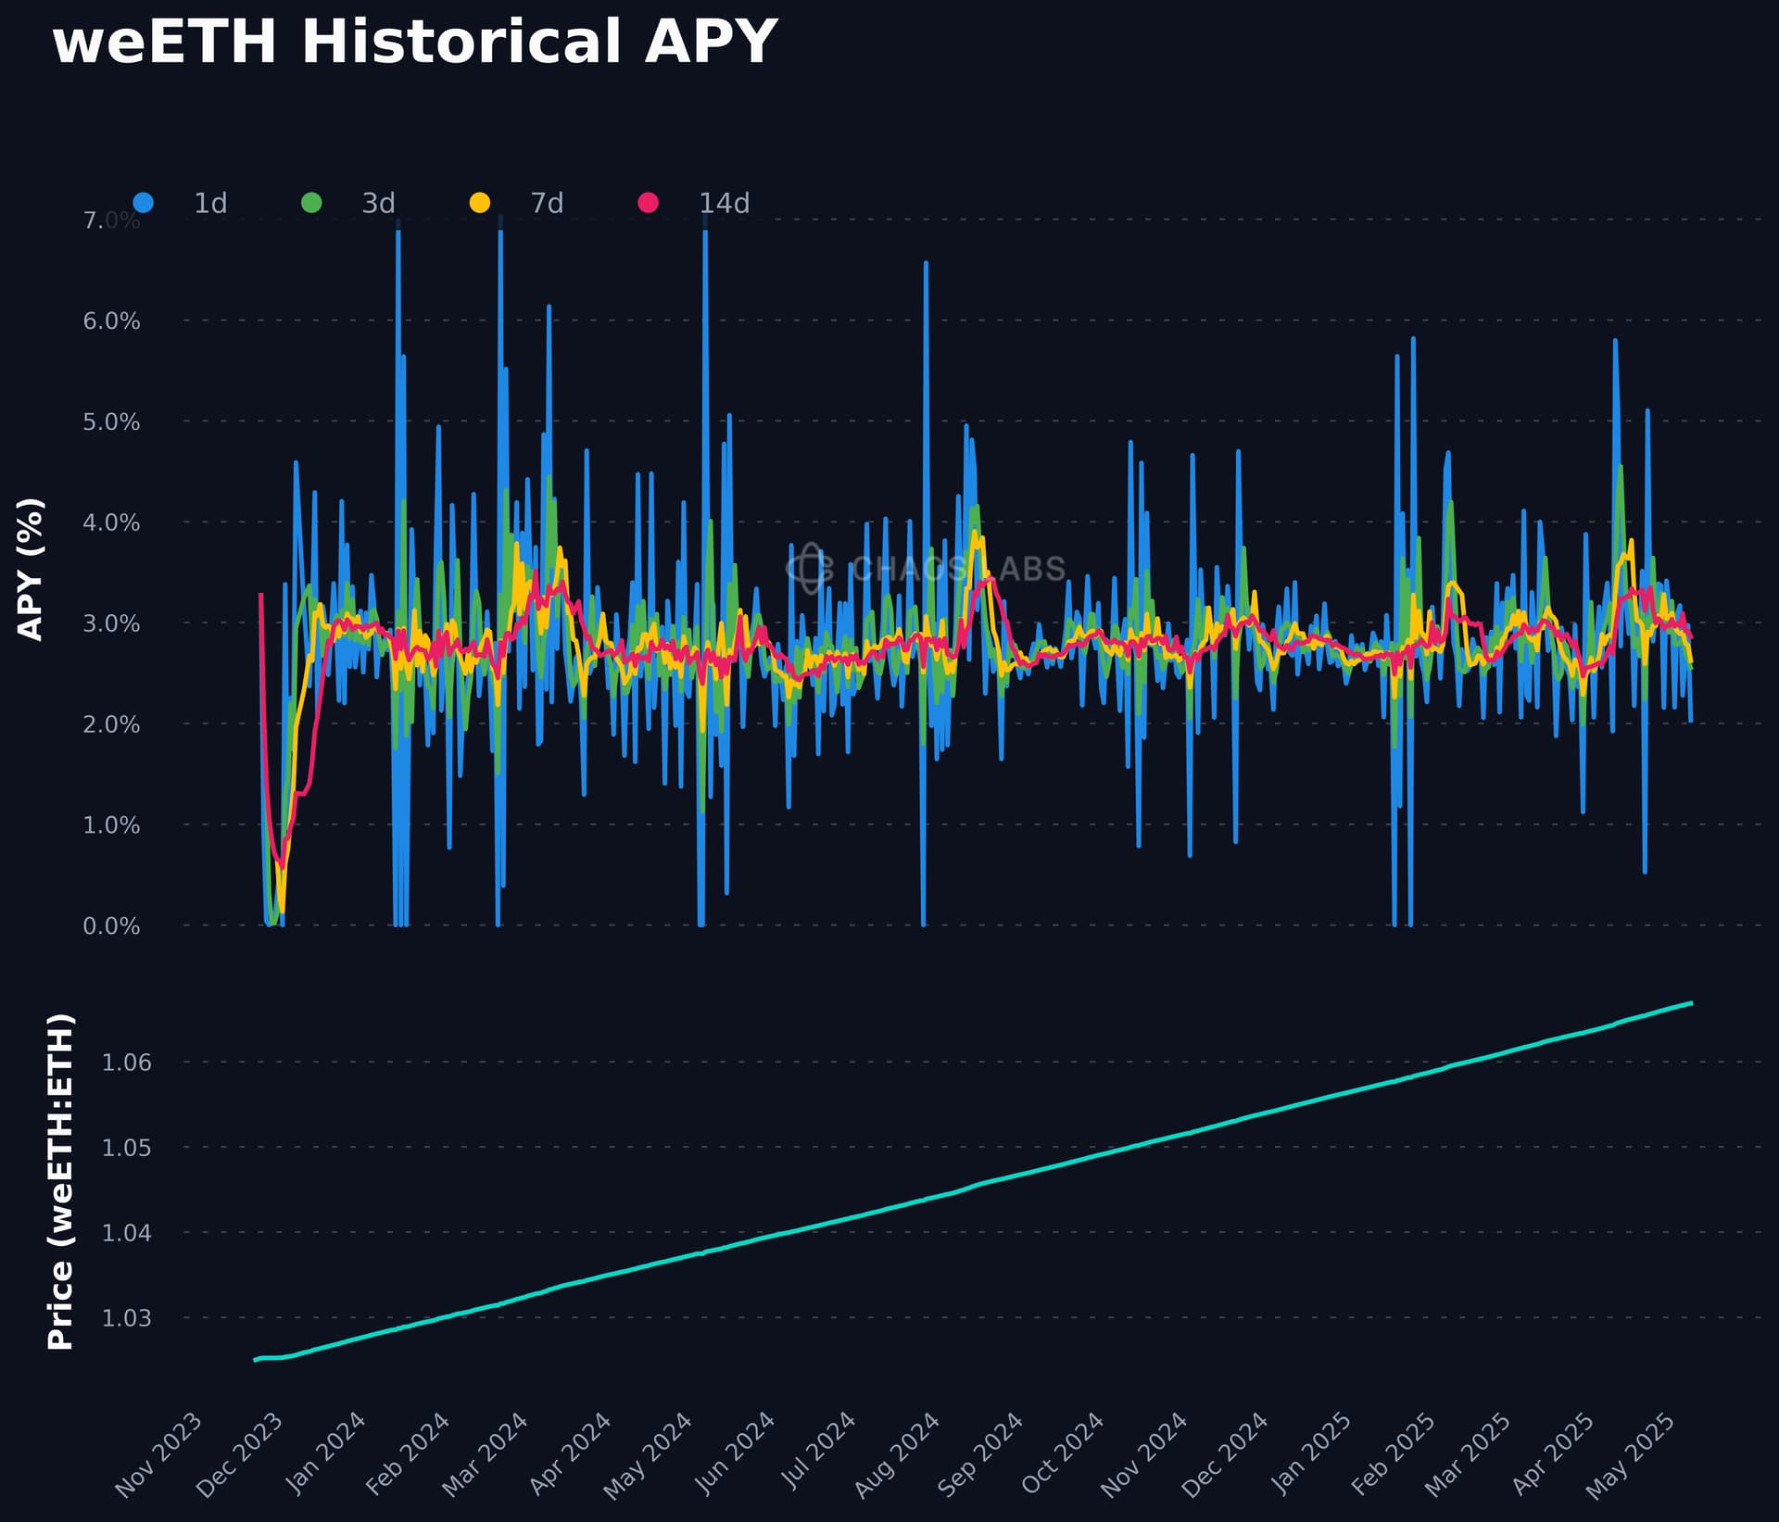1779x1522 pixels.
Task: Click the '7d' legend label
Action: pos(547,203)
